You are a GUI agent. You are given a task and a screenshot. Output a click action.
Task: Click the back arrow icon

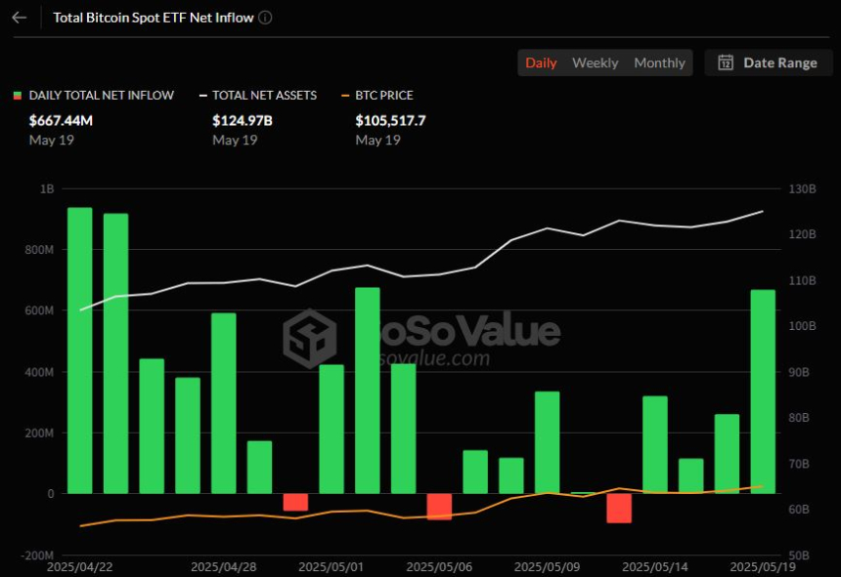click(19, 18)
